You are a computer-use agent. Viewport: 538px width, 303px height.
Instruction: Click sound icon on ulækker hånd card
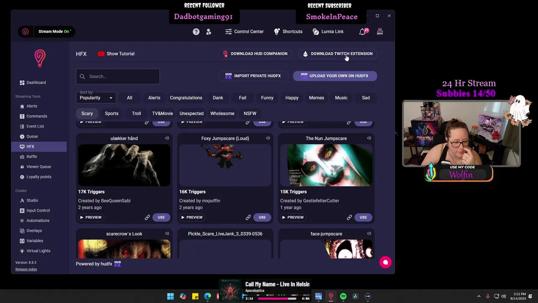167,138
